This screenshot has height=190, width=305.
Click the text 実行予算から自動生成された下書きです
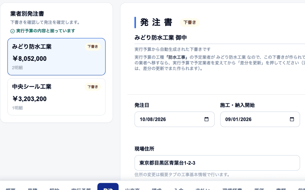172,49
